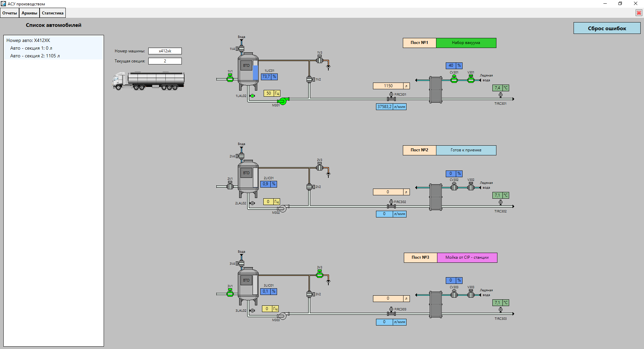Toggle valve 3V1 on Post 3 inlet
Image resolution: width=644 pixels, height=349 pixels.
click(x=230, y=294)
